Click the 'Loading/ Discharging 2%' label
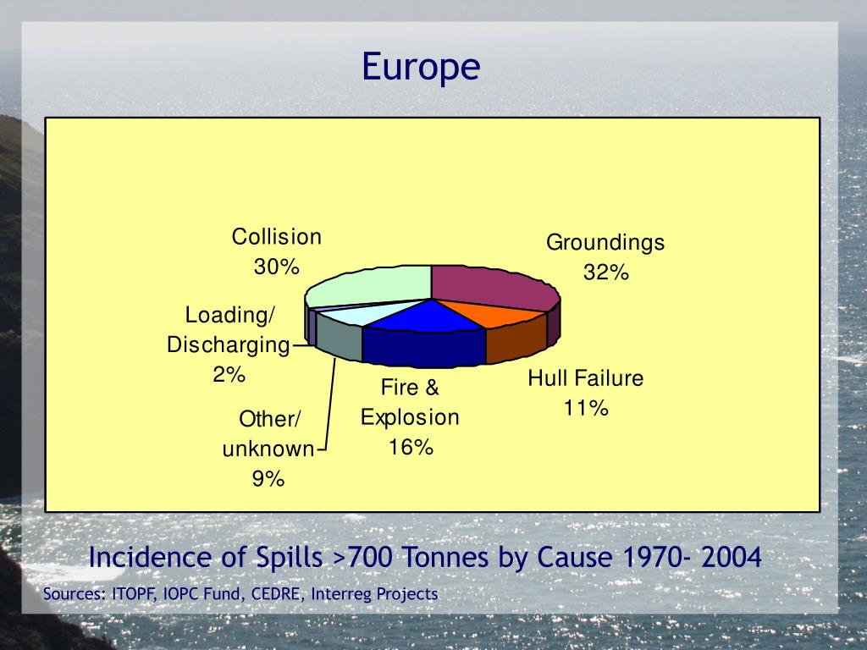Viewport: 867px width, 650px height. click(x=229, y=344)
